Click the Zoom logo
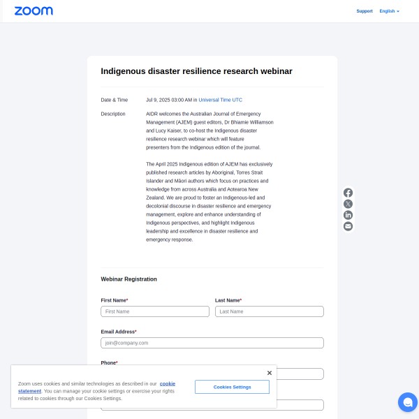 (34, 11)
